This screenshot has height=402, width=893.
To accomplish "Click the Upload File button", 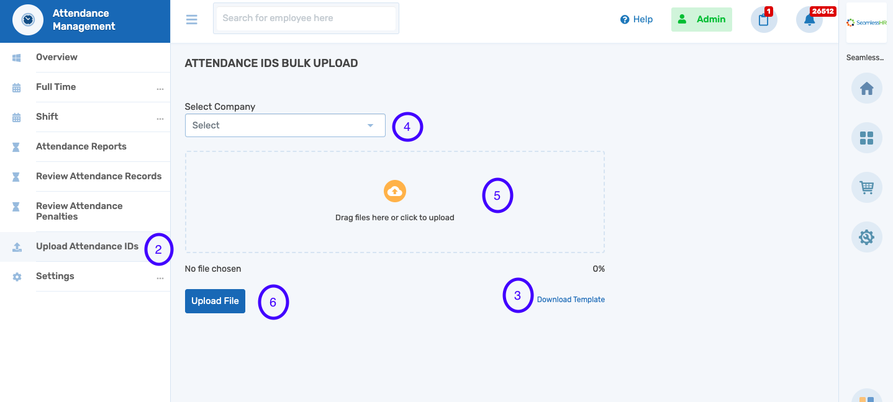I will coord(215,301).
